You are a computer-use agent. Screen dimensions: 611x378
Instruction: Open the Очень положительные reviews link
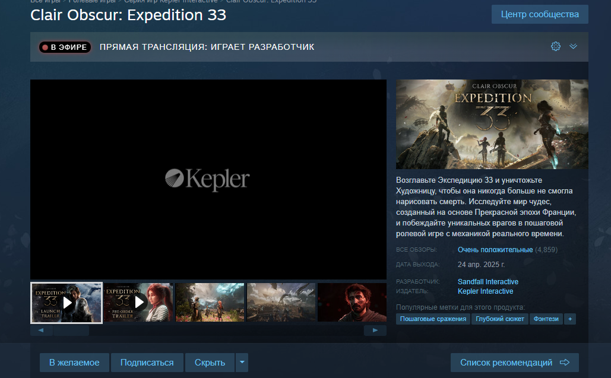[x=495, y=250]
